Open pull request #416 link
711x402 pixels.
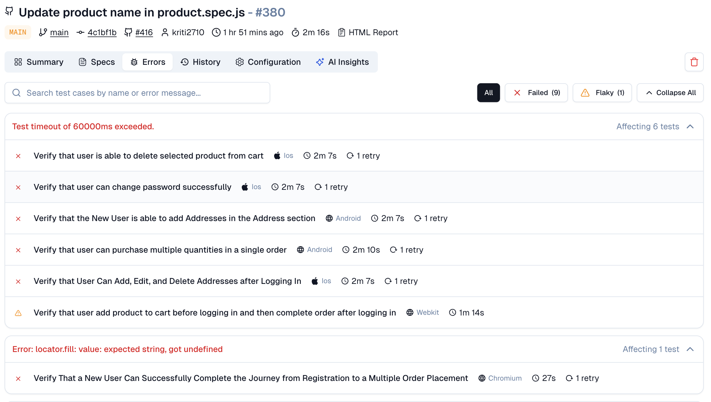144,32
